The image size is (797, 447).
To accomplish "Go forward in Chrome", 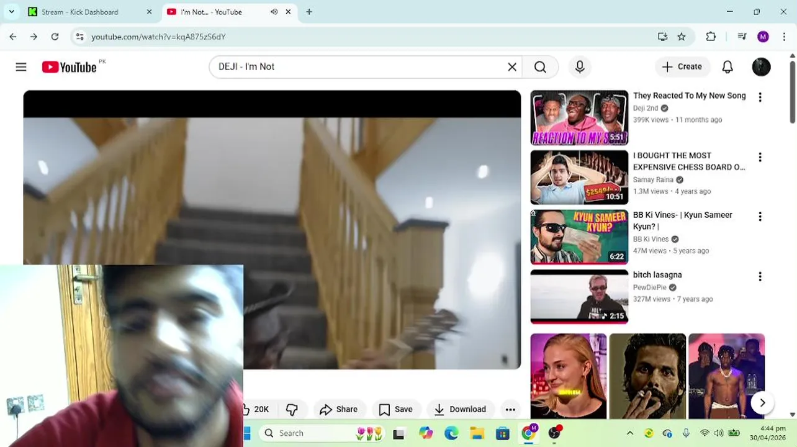I will click(x=34, y=37).
